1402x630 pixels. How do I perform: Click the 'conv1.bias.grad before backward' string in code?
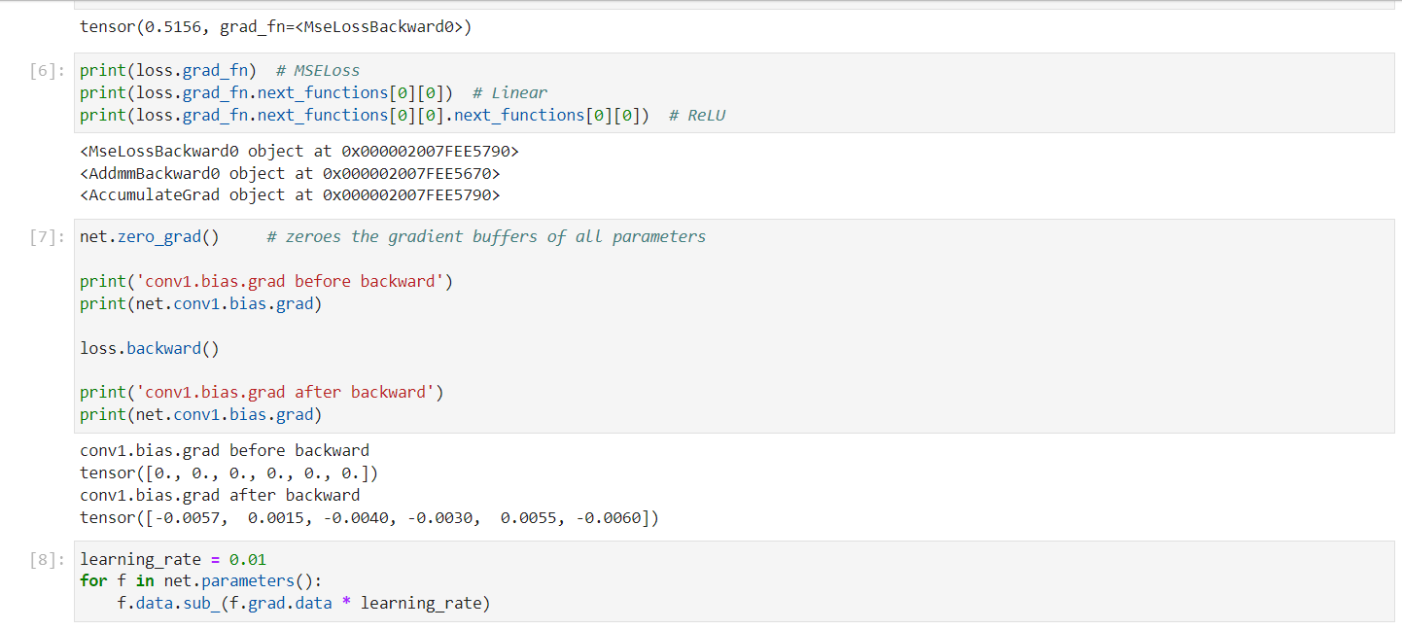click(290, 281)
